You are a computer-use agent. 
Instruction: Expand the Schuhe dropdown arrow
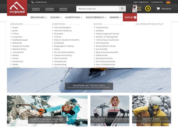61,17
